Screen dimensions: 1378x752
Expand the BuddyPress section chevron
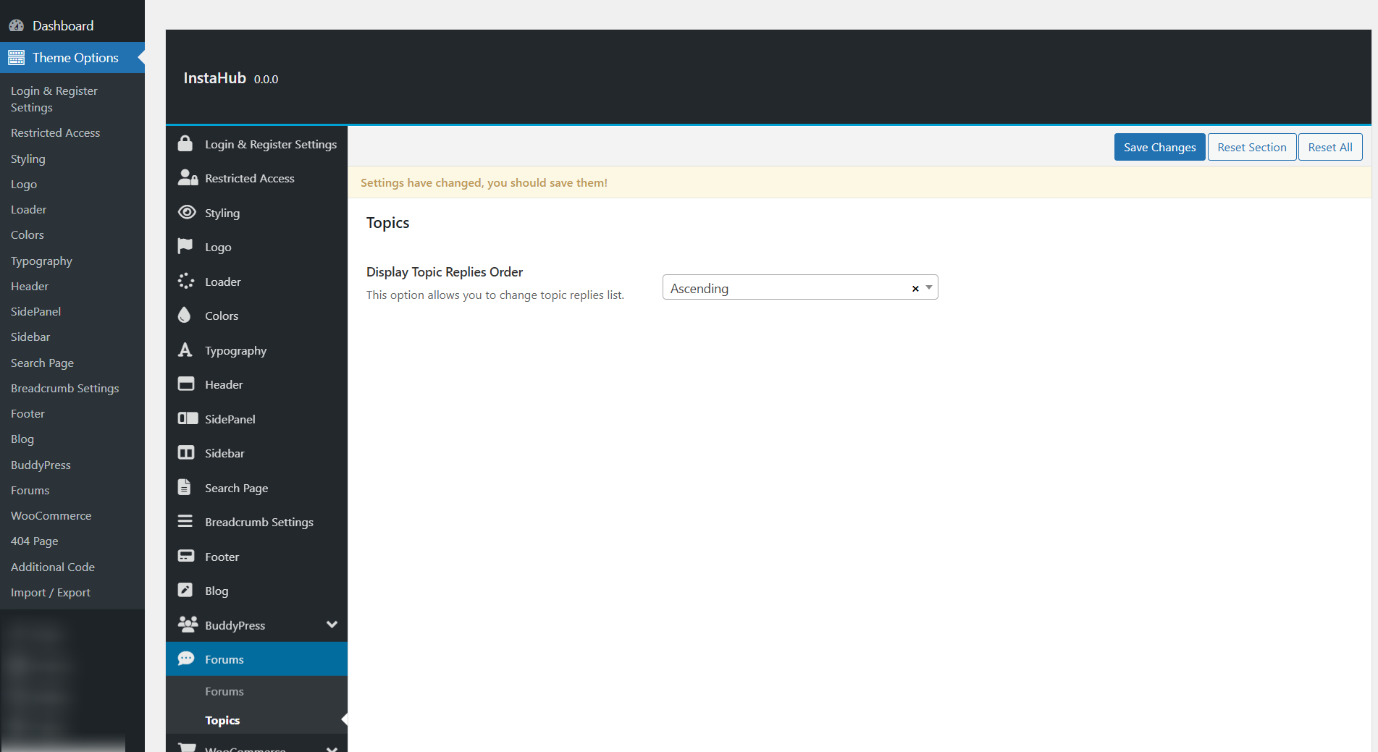click(x=332, y=625)
